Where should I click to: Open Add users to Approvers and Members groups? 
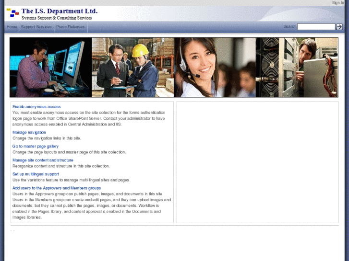click(57, 188)
